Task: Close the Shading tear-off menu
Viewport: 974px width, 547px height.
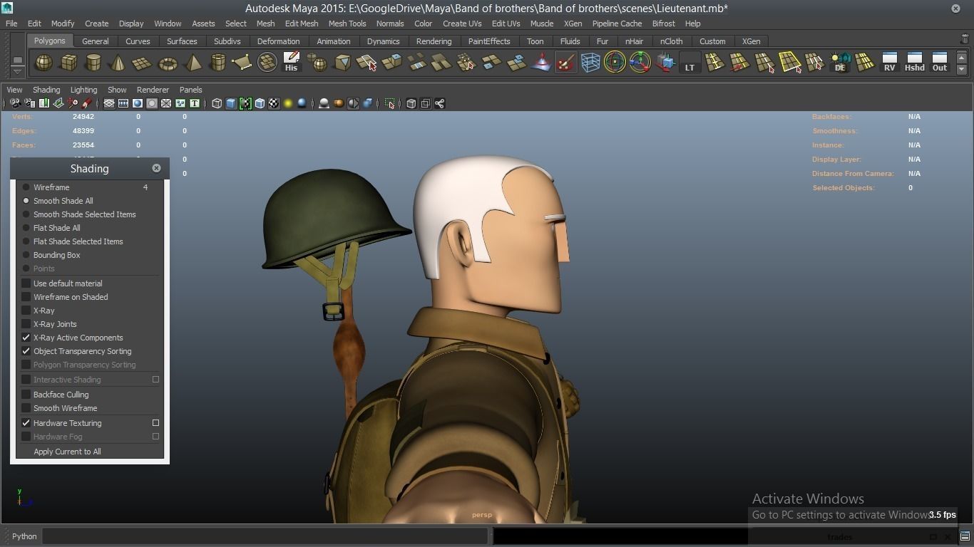Action: click(x=156, y=168)
